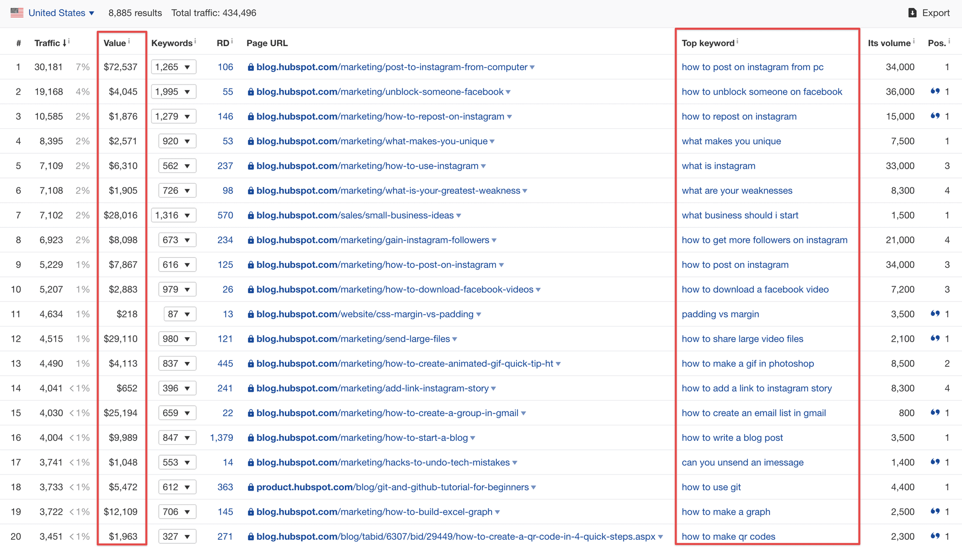Click the lock icon beside unblock-someone-facebook URL
Viewport: 962px width, 547px height.
251,92
